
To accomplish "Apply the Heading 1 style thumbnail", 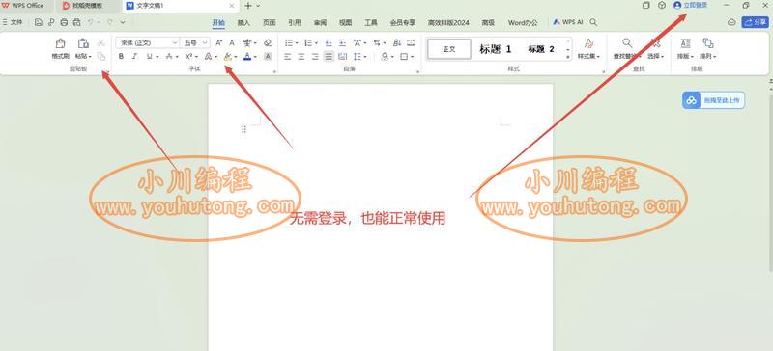I will point(496,49).
